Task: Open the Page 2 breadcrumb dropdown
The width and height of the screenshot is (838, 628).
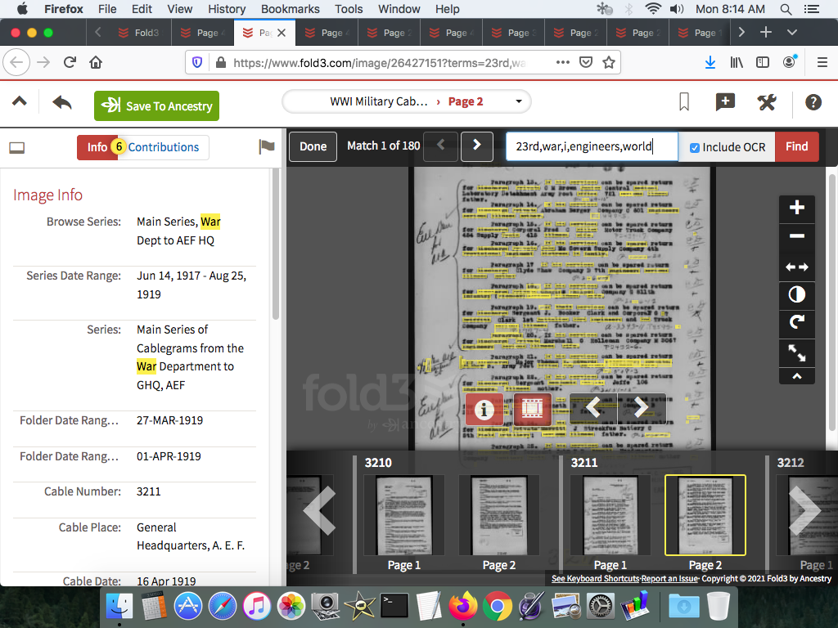Action: pos(518,102)
